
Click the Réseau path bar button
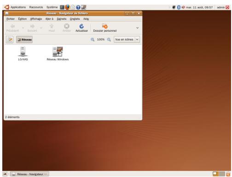pos(24,40)
